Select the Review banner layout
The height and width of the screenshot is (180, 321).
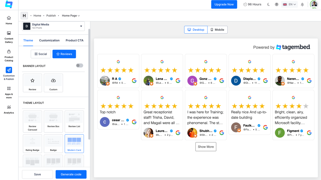coord(32,83)
